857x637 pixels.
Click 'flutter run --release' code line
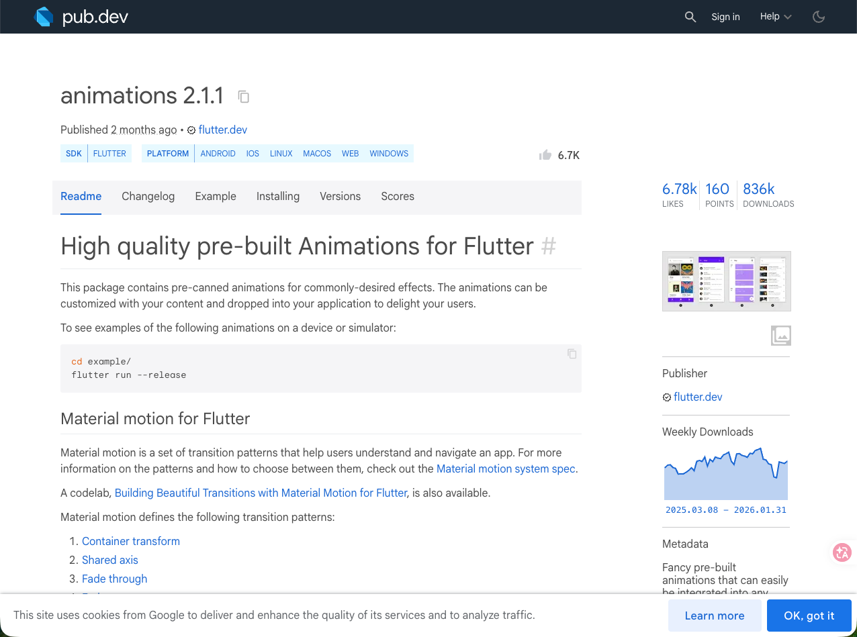coord(129,375)
